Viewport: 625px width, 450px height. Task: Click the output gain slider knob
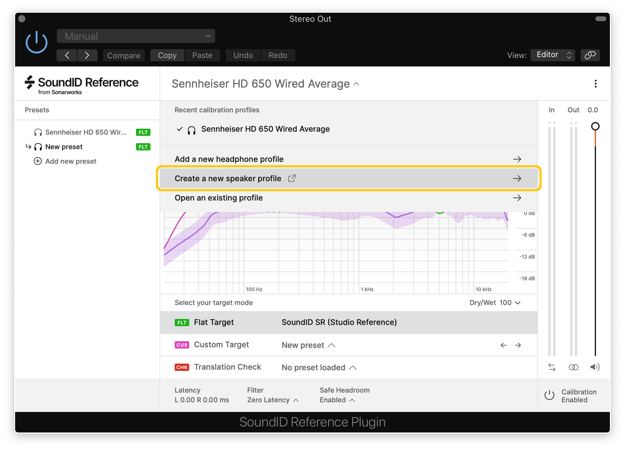click(595, 126)
